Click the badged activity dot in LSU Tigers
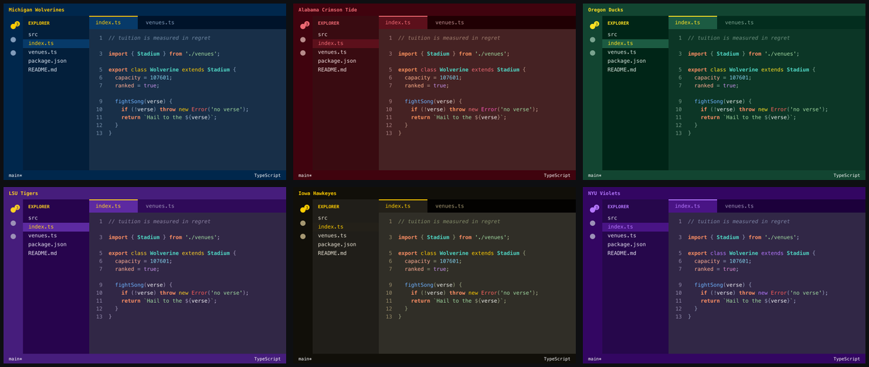Viewport: 869px width, 367px height. tap(13, 210)
